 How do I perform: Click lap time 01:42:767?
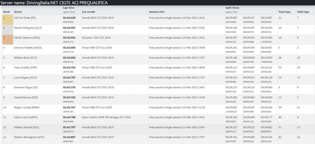click(x=69, y=108)
